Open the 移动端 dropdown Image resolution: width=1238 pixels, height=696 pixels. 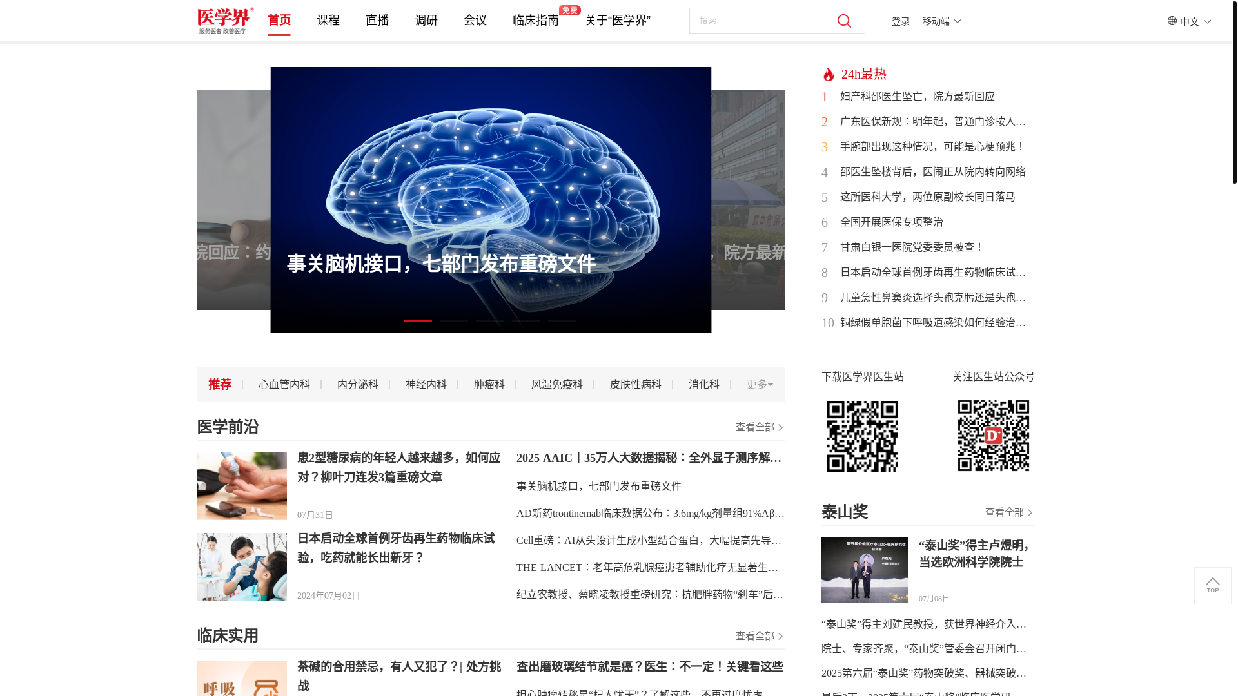(941, 21)
